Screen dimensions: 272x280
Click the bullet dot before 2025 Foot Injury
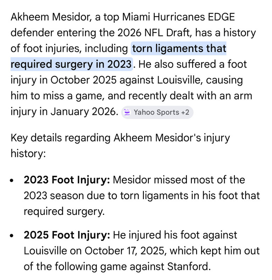pyautogui.click(x=12, y=236)
